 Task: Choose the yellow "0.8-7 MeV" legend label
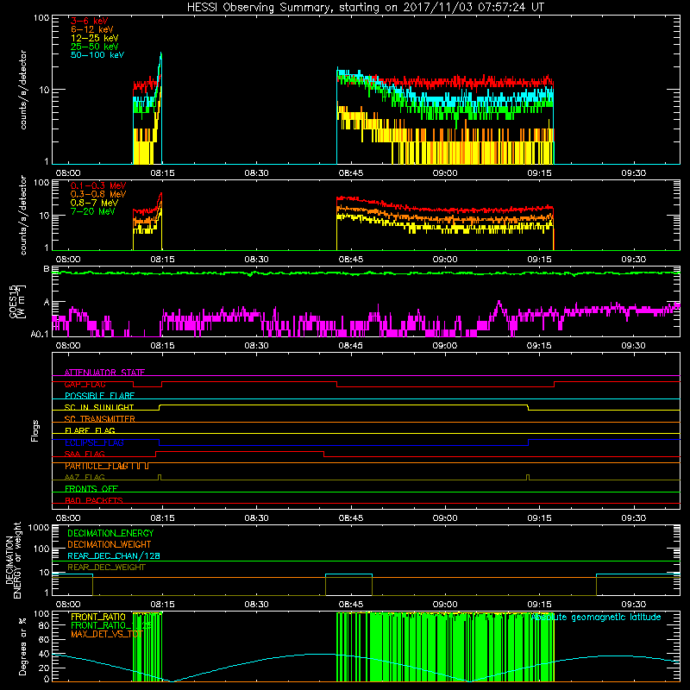coord(94,203)
